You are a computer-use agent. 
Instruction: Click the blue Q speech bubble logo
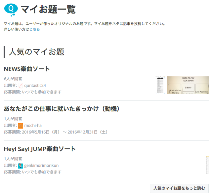tap(11, 10)
